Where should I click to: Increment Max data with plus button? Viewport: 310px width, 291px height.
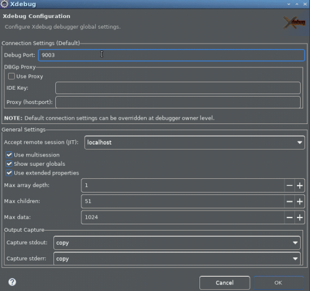coord(299,217)
